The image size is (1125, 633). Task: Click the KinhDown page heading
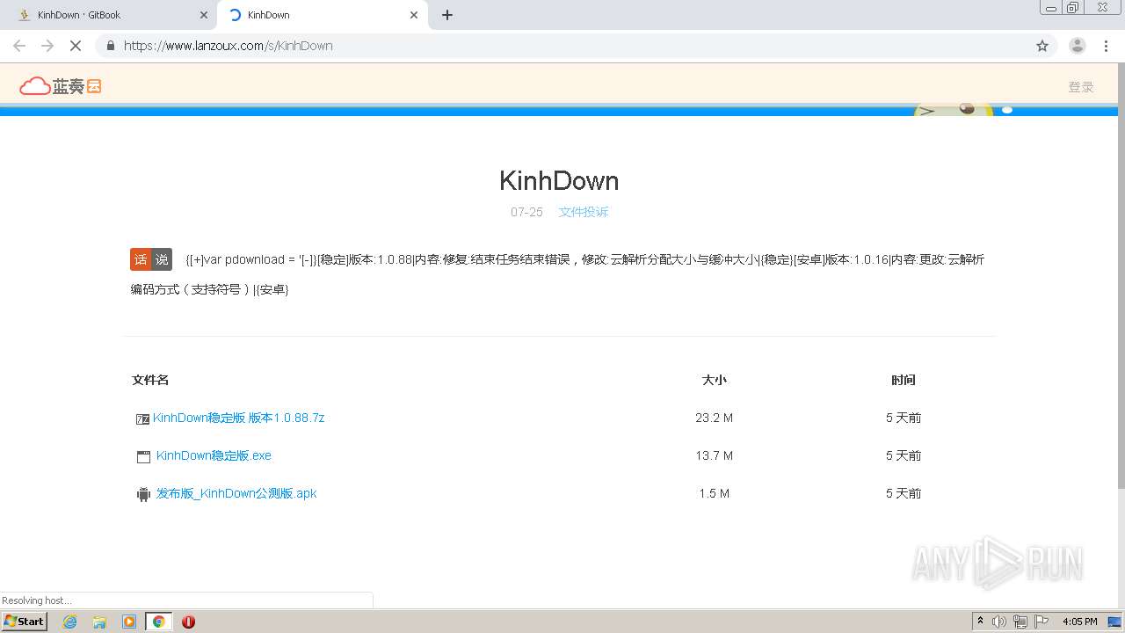click(x=559, y=180)
